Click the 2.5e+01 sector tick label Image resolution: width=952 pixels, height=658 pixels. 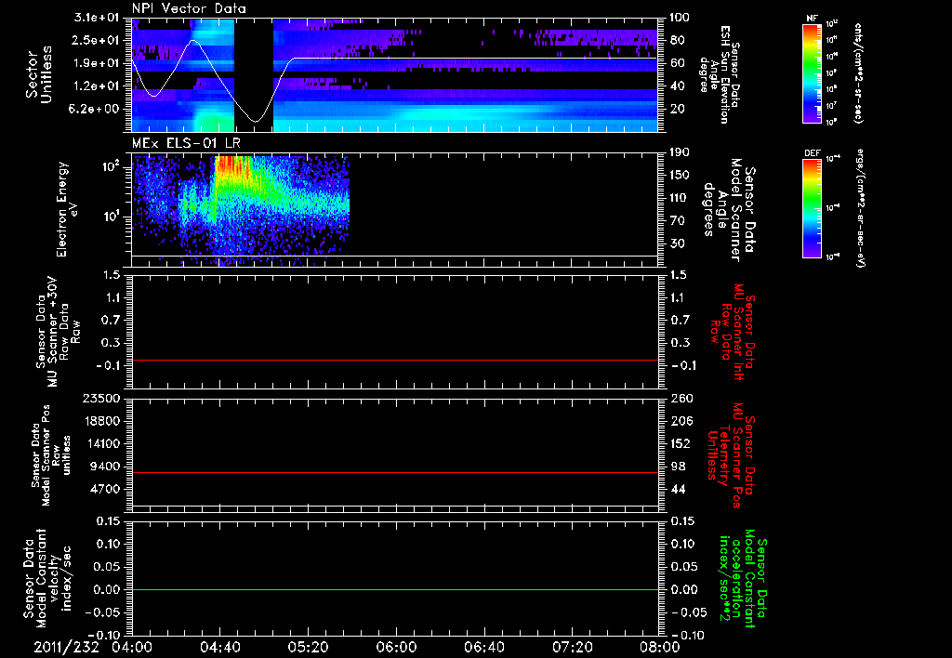(x=97, y=40)
